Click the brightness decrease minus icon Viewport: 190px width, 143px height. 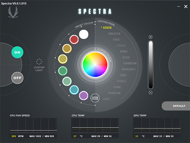[151, 93]
